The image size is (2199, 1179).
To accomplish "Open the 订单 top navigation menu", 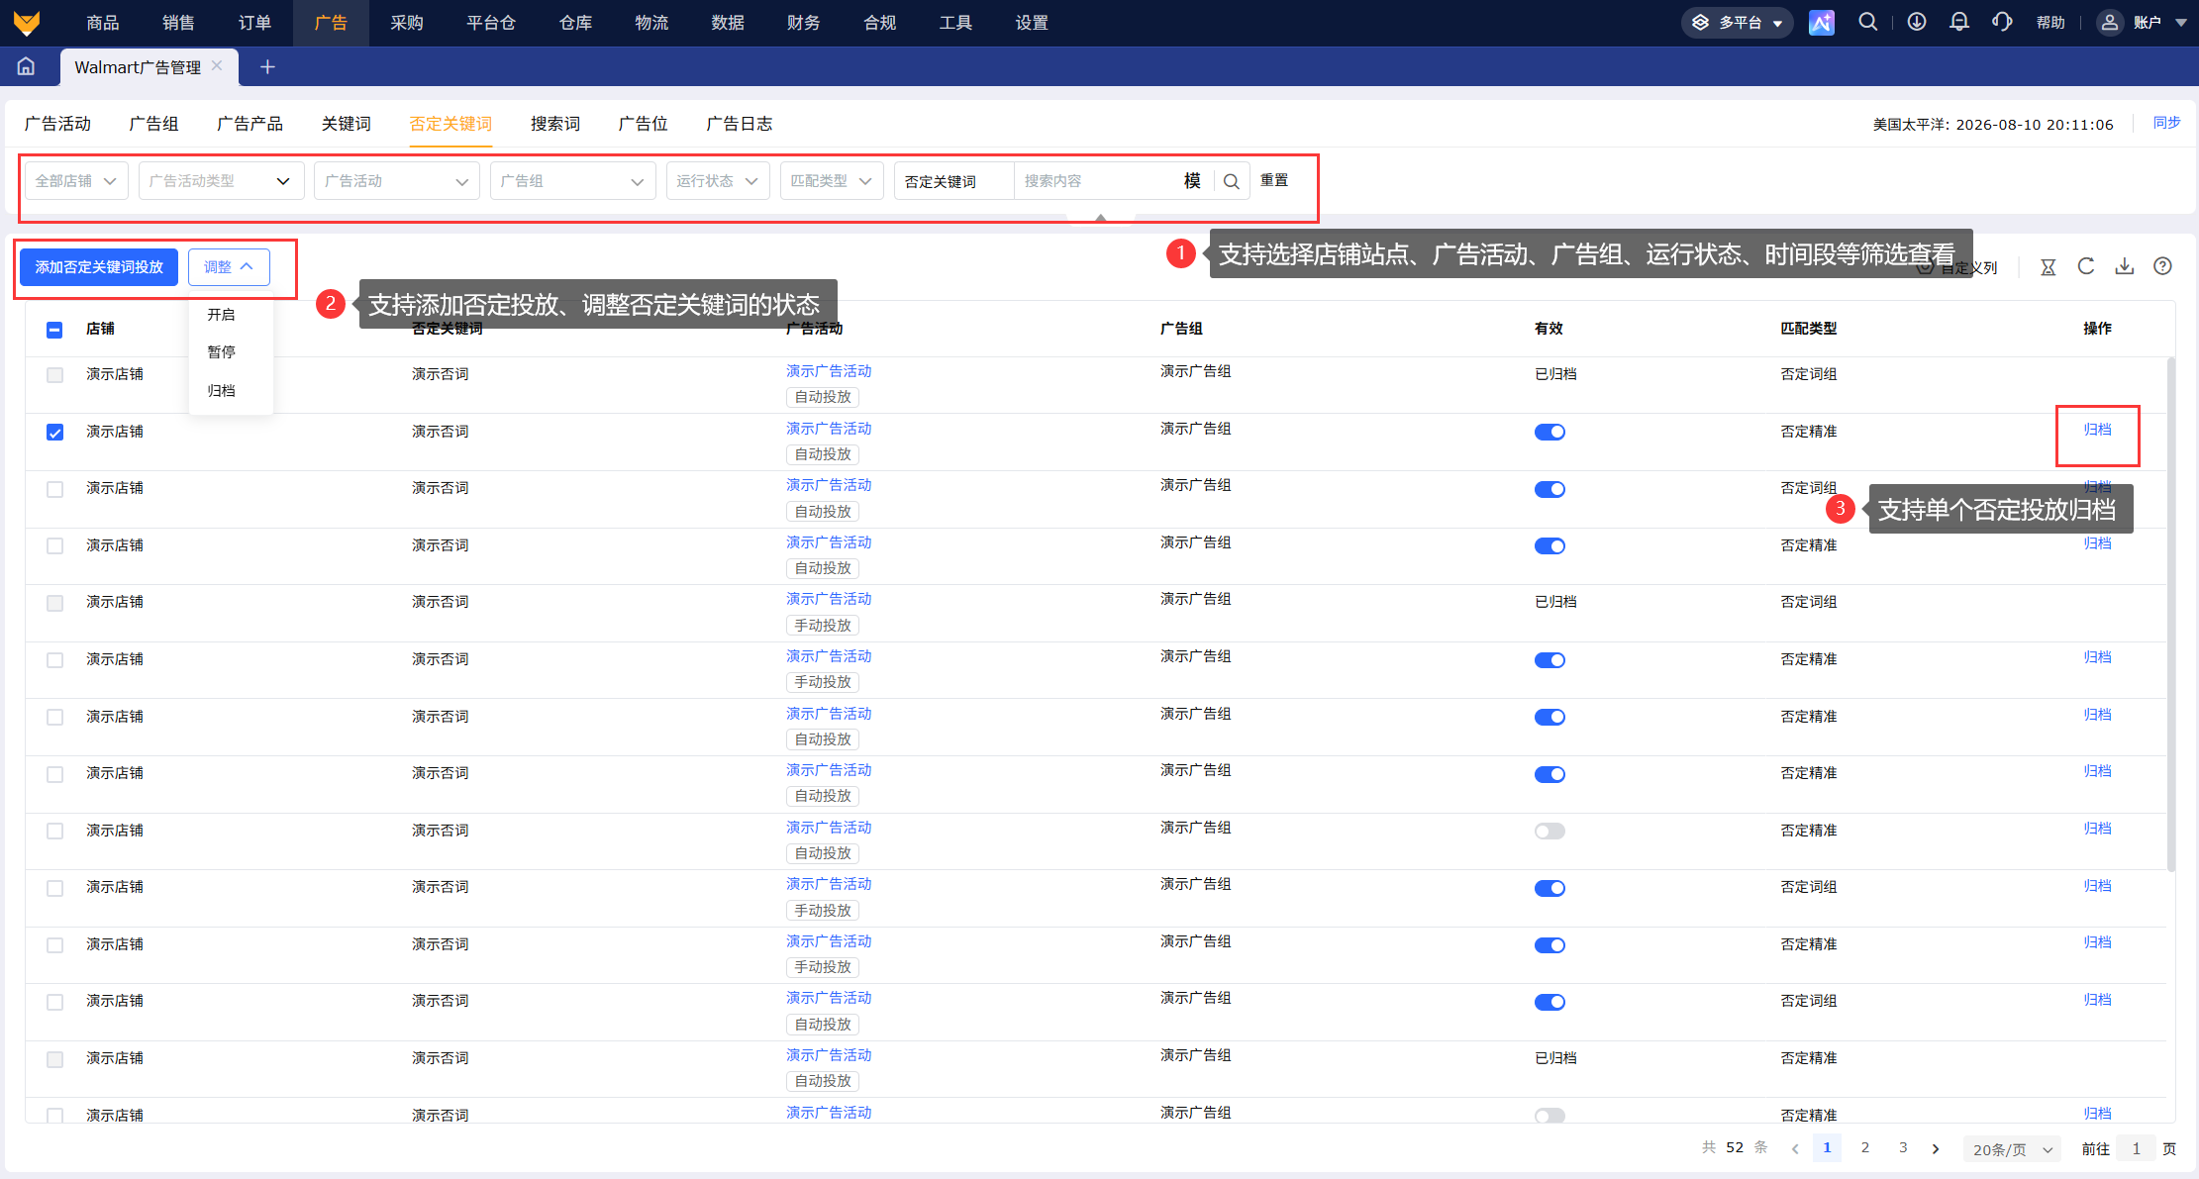I will click(x=254, y=23).
